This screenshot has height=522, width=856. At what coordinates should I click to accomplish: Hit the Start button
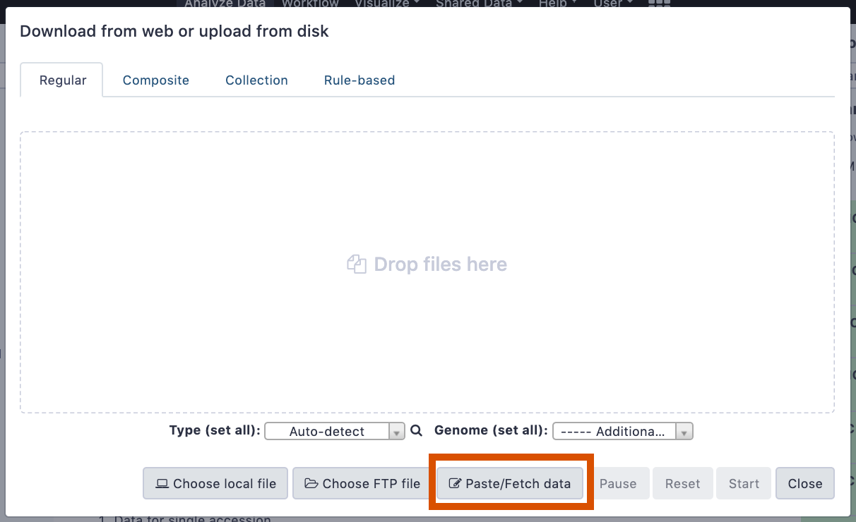[x=744, y=483]
